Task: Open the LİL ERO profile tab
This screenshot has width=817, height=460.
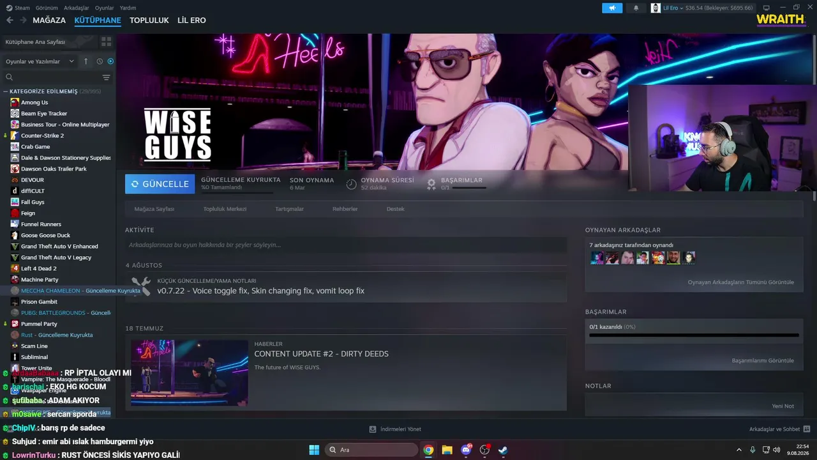Action: (x=191, y=20)
